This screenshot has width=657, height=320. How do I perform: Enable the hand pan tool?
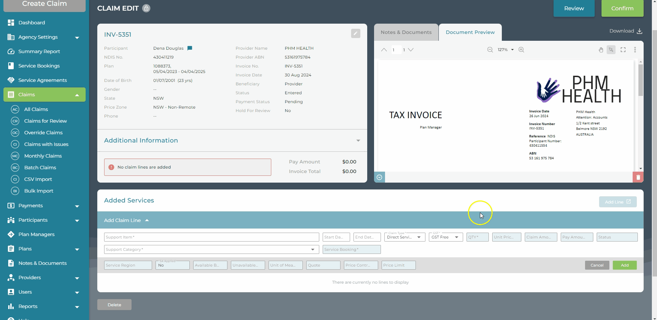tap(600, 50)
